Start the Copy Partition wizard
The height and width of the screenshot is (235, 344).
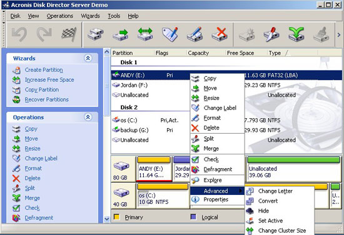(x=42, y=89)
